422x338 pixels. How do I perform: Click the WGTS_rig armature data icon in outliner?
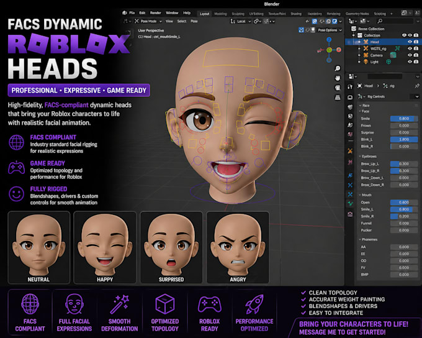point(397,48)
